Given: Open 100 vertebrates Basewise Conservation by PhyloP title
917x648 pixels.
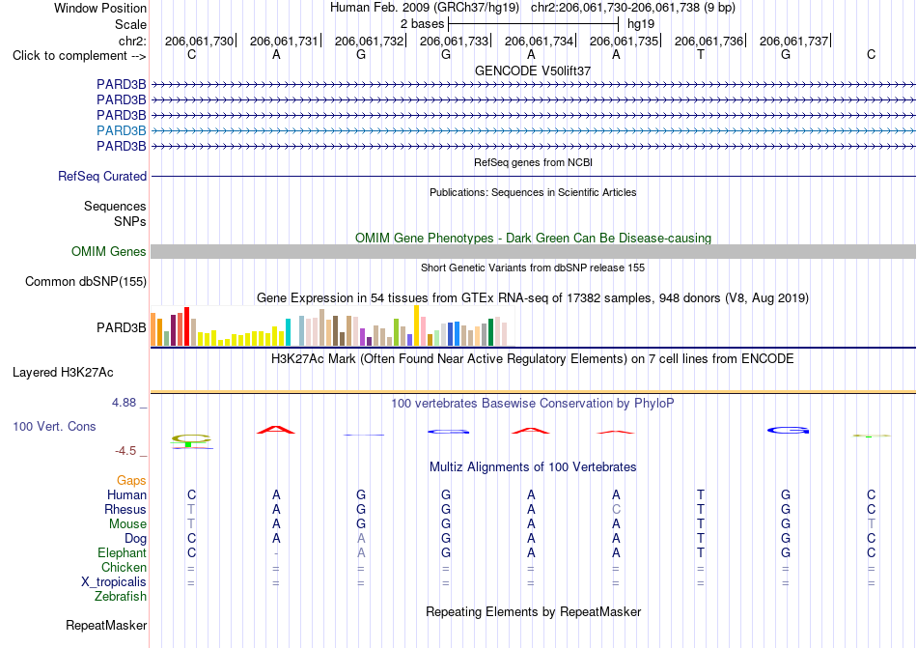Looking at the screenshot, I should coord(533,403).
